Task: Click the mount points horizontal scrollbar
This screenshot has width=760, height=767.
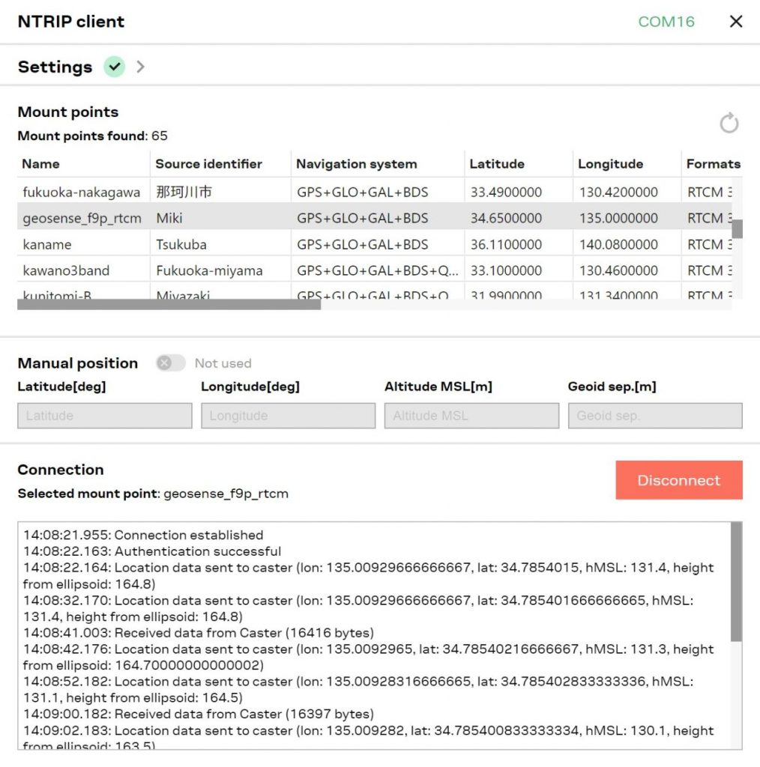Action: coord(169,305)
